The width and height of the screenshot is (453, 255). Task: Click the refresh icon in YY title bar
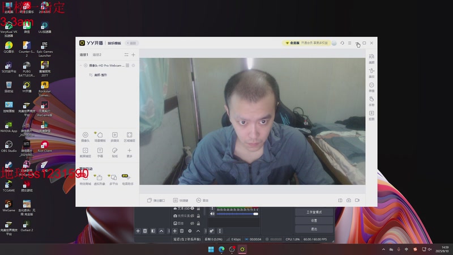[x=342, y=43]
